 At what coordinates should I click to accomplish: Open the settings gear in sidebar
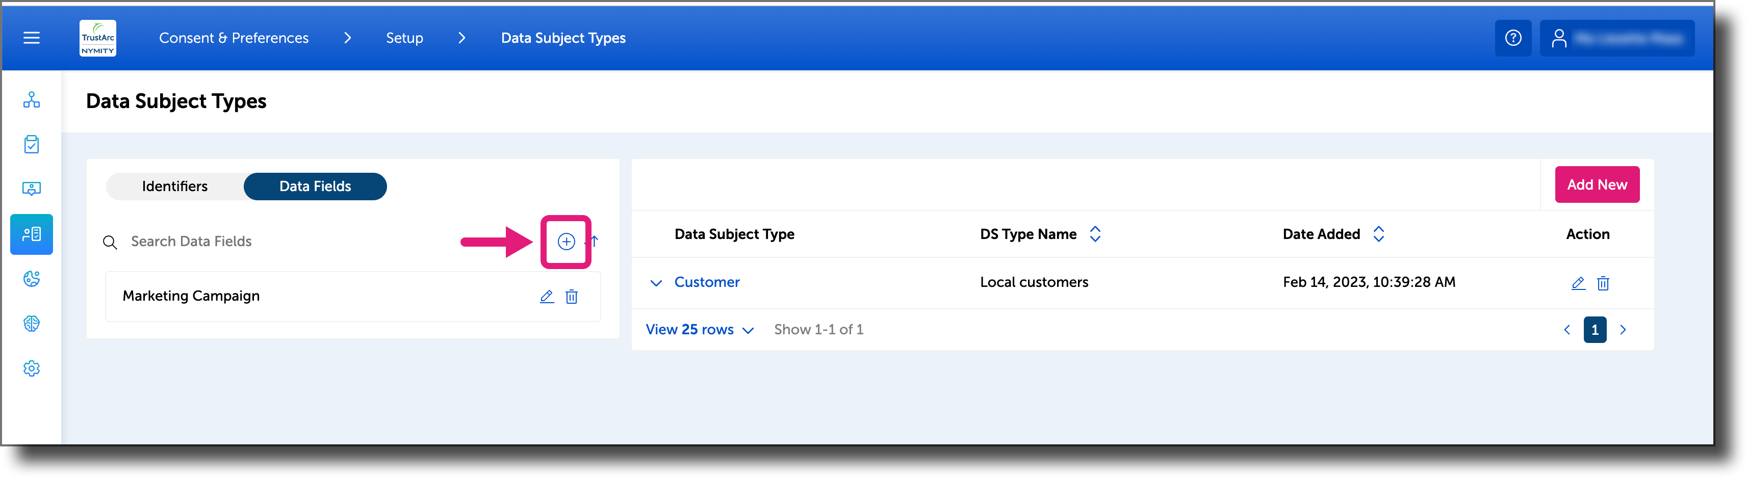click(x=31, y=368)
